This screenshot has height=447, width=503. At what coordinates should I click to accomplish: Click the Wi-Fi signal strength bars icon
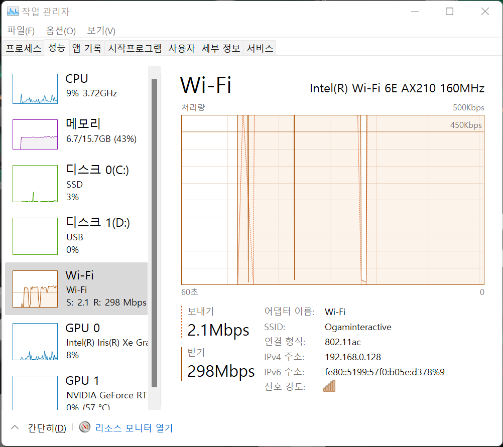(329, 386)
